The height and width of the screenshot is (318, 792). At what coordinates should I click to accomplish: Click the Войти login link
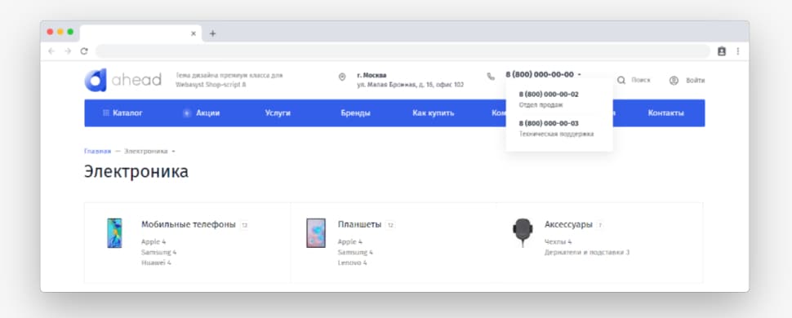point(695,80)
